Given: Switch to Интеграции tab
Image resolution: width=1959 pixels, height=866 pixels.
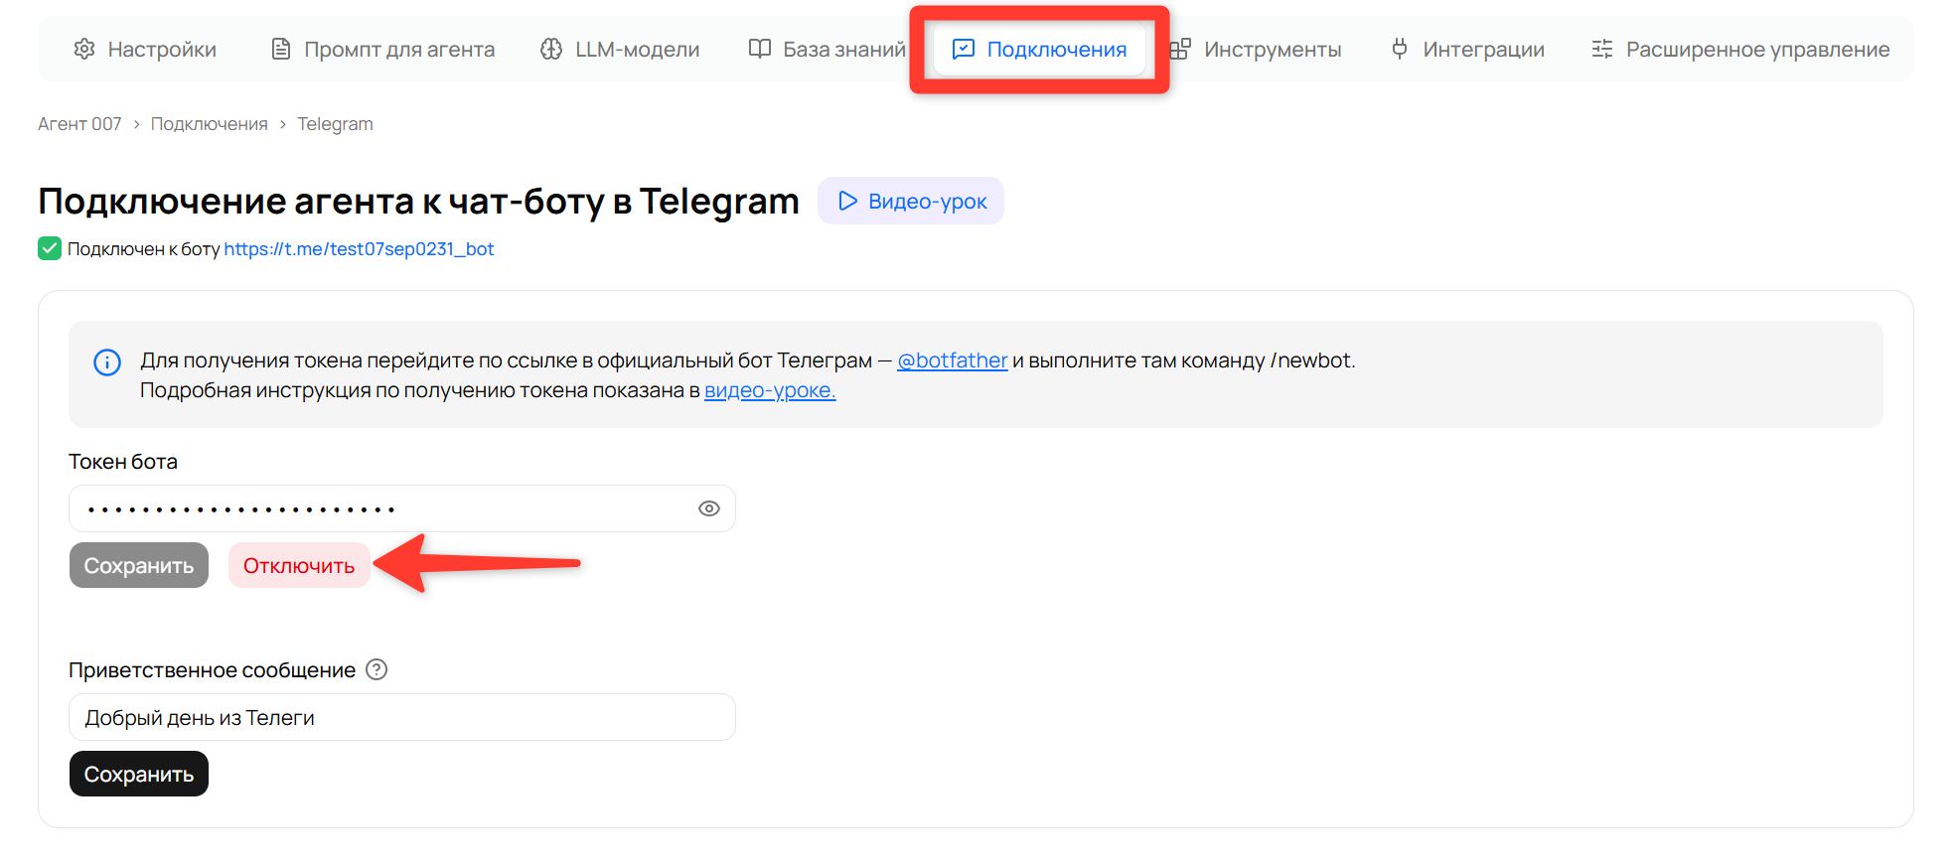Looking at the screenshot, I should pyautogui.click(x=1467, y=49).
